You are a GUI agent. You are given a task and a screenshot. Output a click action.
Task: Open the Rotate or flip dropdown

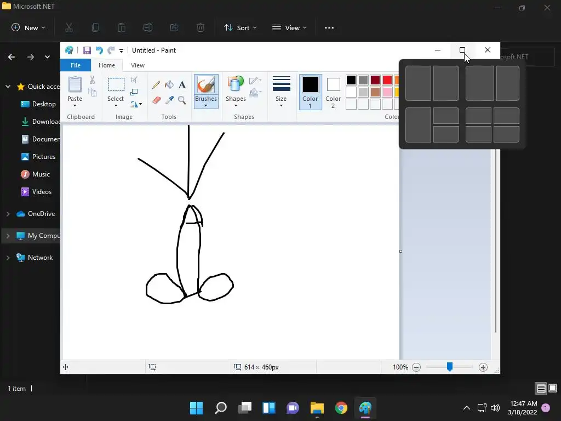tap(136, 104)
